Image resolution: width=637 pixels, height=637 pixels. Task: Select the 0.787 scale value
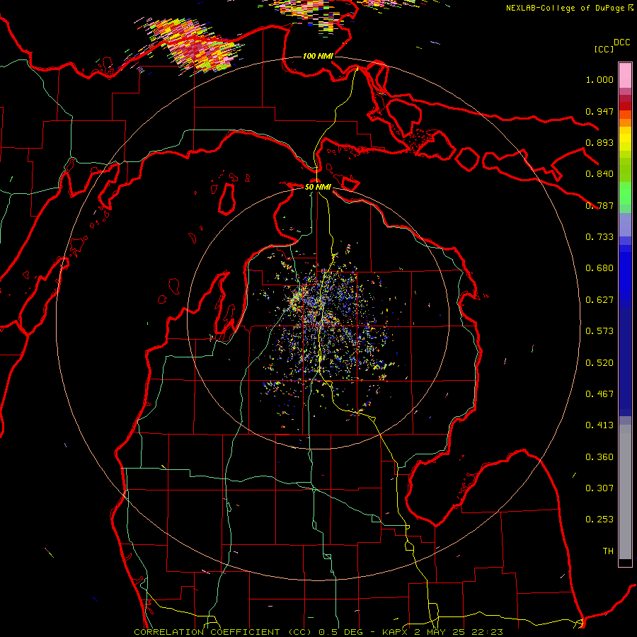[599, 205]
